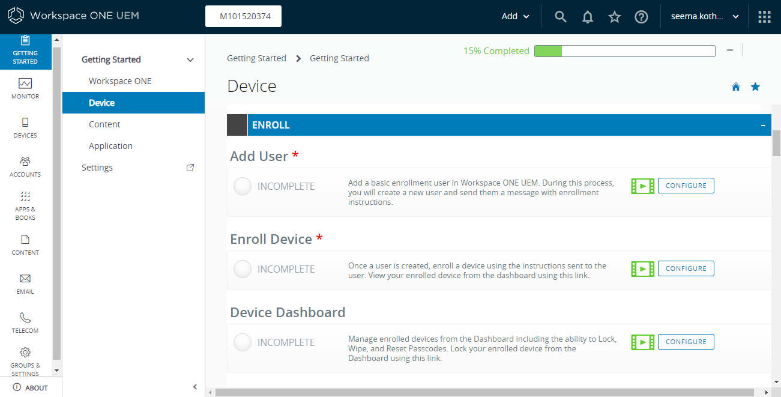The width and height of the screenshot is (781, 397).
Task: Click the vertical page scrollbar thumb
Action: [x=776, y=143]
